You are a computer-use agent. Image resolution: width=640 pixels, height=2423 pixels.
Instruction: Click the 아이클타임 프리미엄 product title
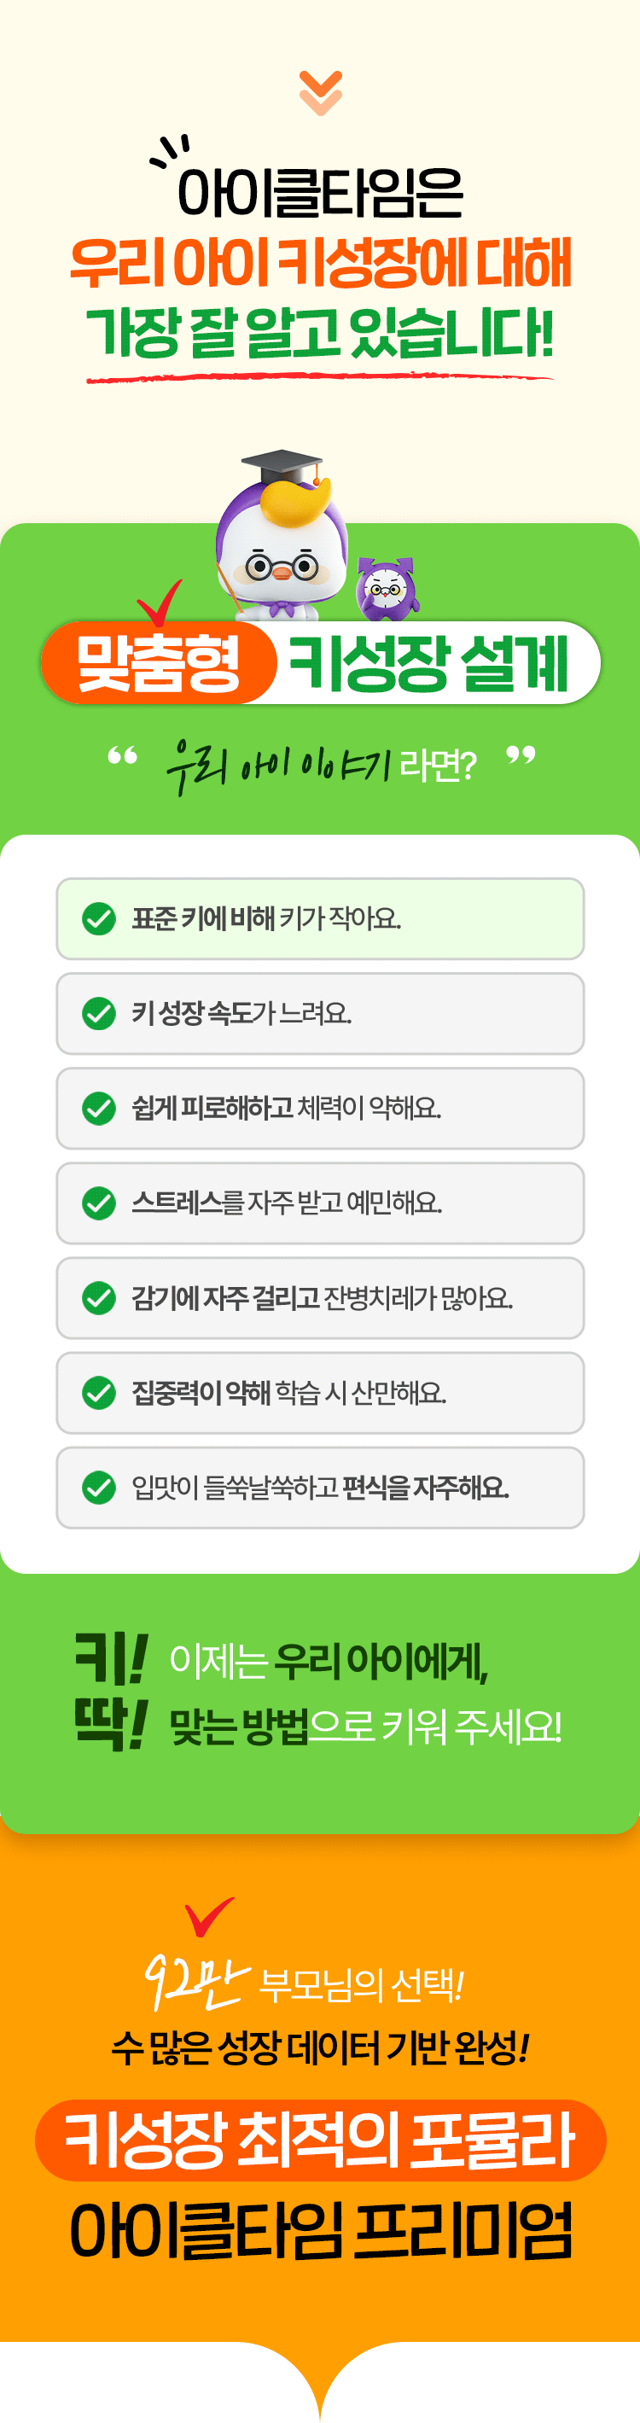coord(321,2229)
